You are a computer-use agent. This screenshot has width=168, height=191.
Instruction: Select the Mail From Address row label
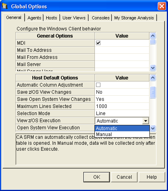(x=55, y=57)
